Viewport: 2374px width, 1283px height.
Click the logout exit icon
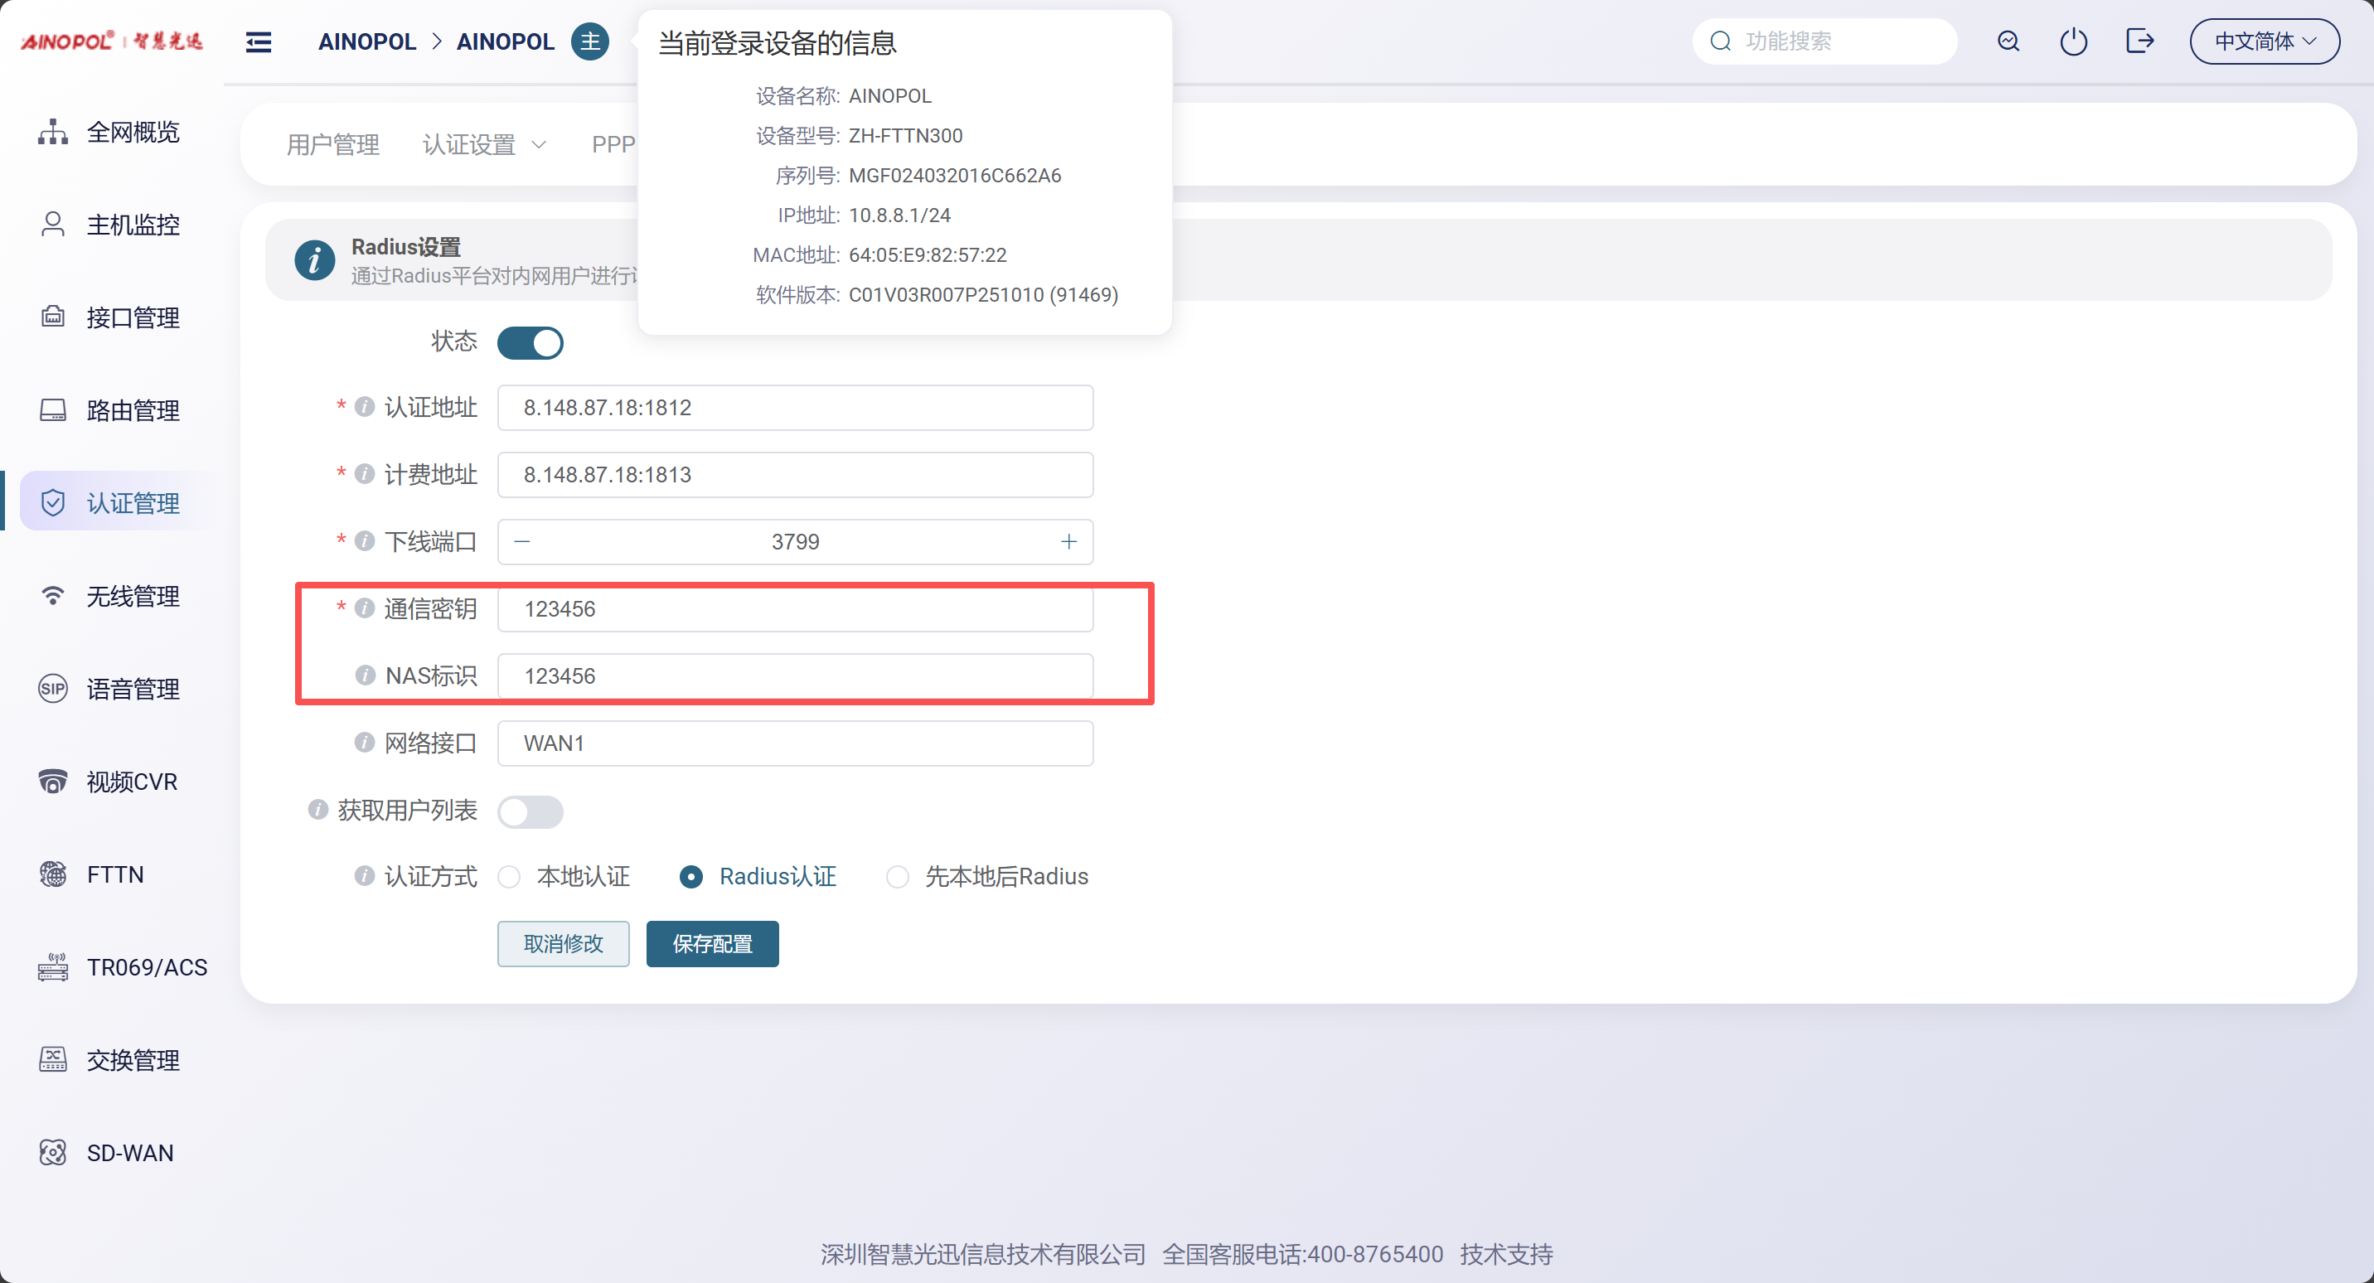click(2139, 41)
